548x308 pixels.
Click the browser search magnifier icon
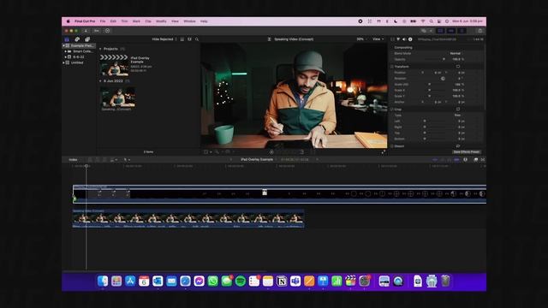click(197, 39)
